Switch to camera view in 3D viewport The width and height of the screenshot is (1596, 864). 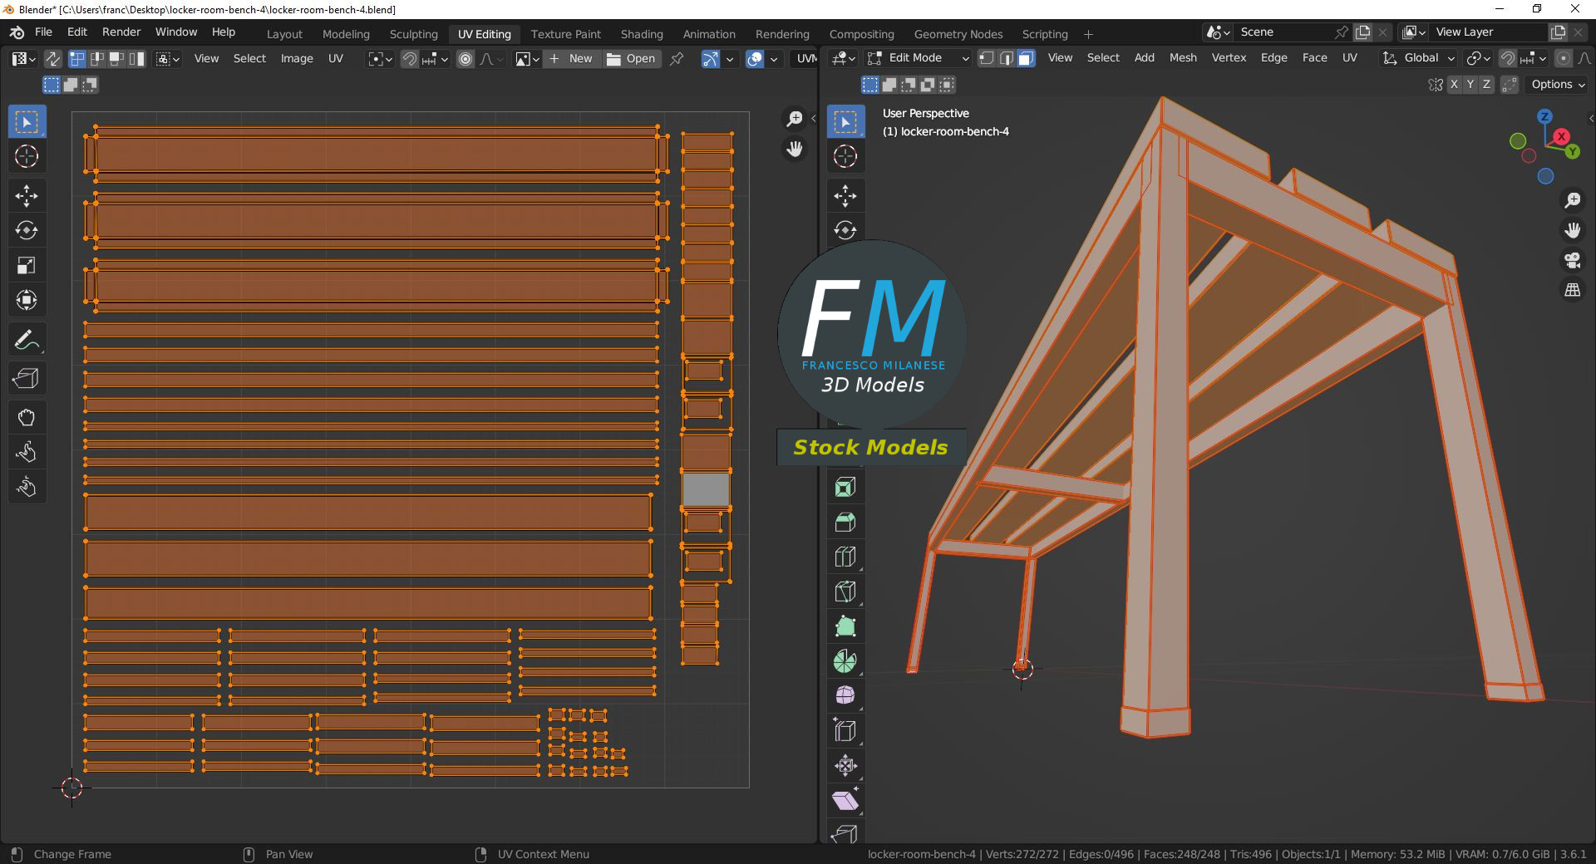pyautogui.click(x=1572, y=261)
